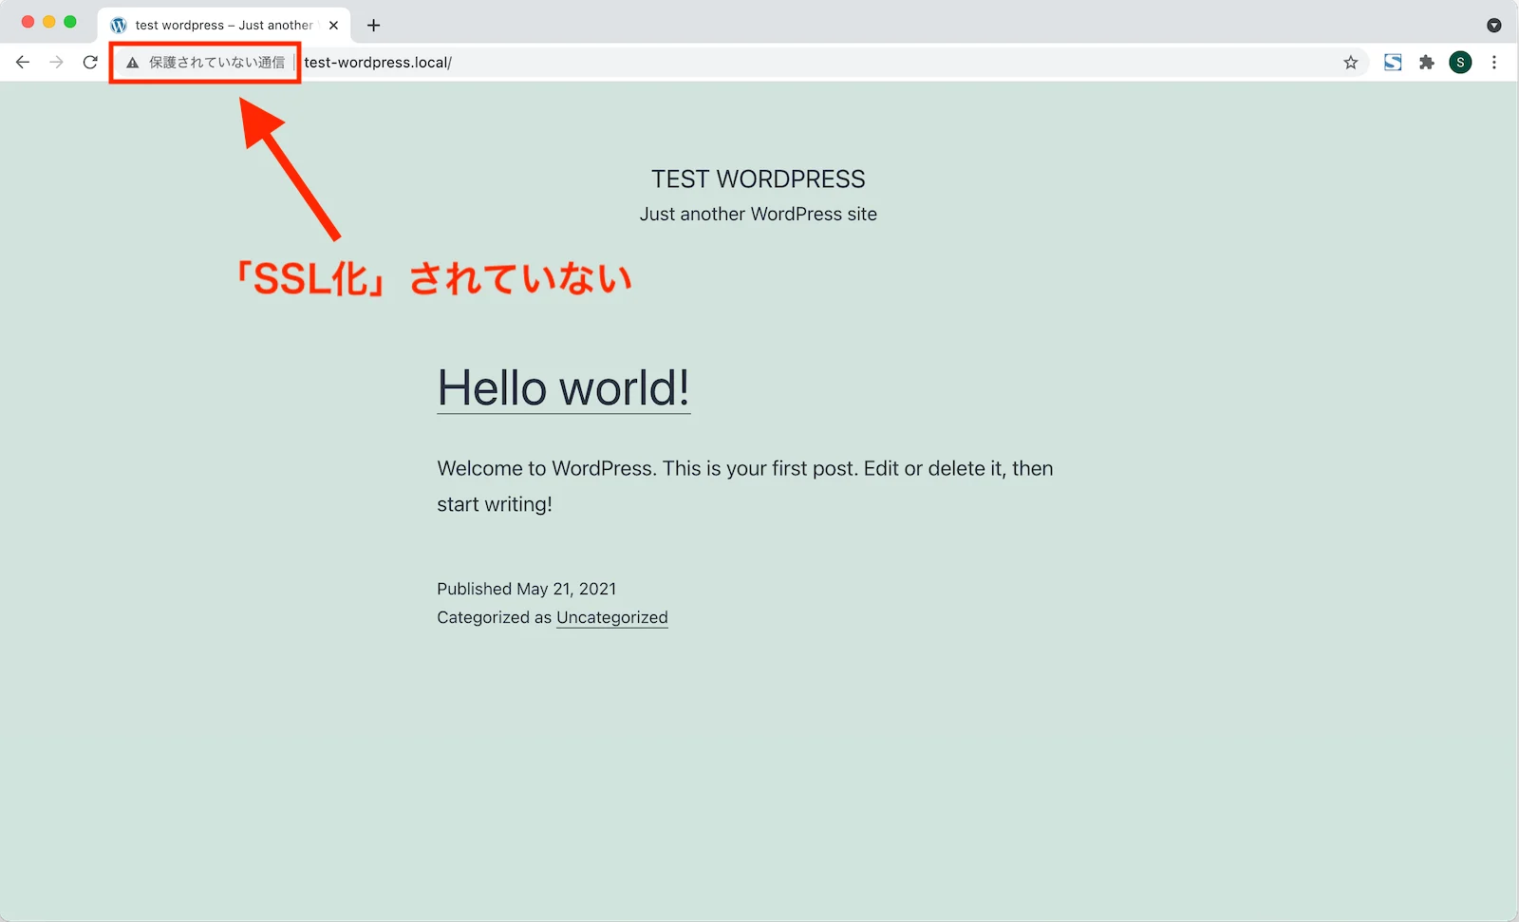Toggle the bookmark star for this page
Screen dimensions: 1519x922
1350,63
